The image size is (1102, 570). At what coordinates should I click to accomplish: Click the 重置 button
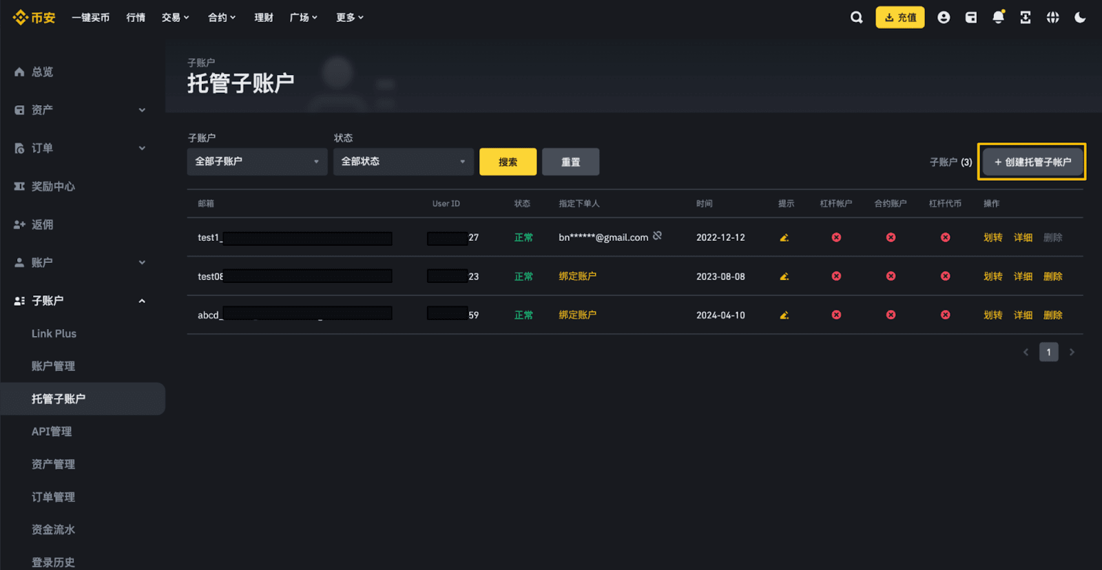pyautogui.click(x=570, y=162)
